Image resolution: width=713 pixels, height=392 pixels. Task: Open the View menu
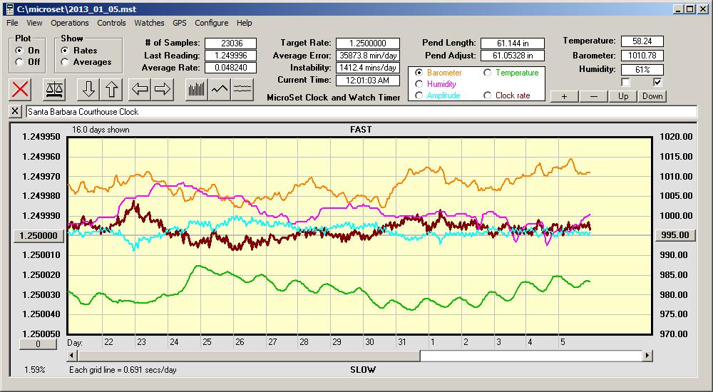[34, 23]
